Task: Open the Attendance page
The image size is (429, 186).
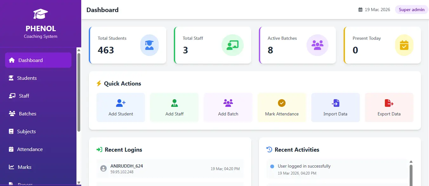Action: [38, 149]
